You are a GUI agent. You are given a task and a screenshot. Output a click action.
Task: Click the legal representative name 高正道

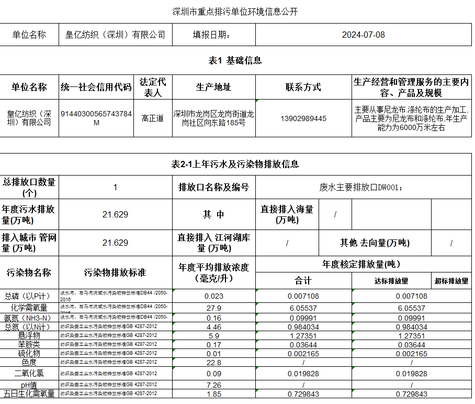coord(153,118)
